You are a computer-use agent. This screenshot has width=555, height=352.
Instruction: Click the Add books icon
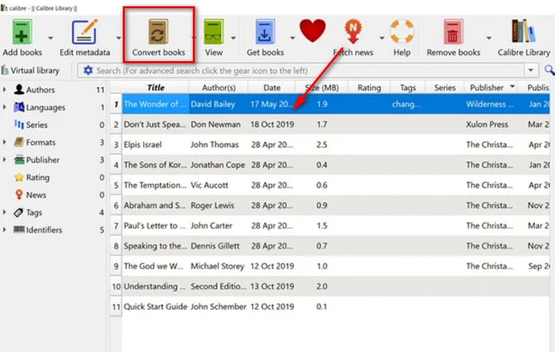tap(22, 32)
